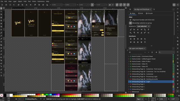Toggle current layer visibility in status bar
The width and height of the screenshot is (180, 101).
tap(41, 99)
